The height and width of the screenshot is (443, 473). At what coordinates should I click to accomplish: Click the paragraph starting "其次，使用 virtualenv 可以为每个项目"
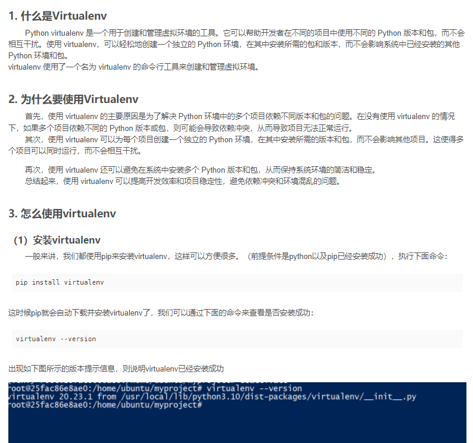[236, 145]
